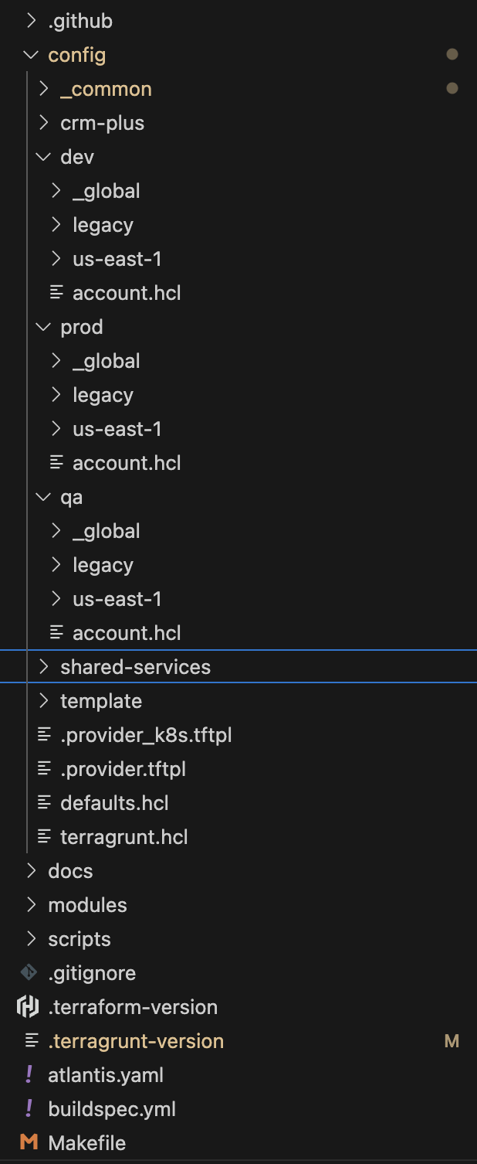Click the Makefile M icon
Screen dimensions: 477x1164
click(29, 1143)
